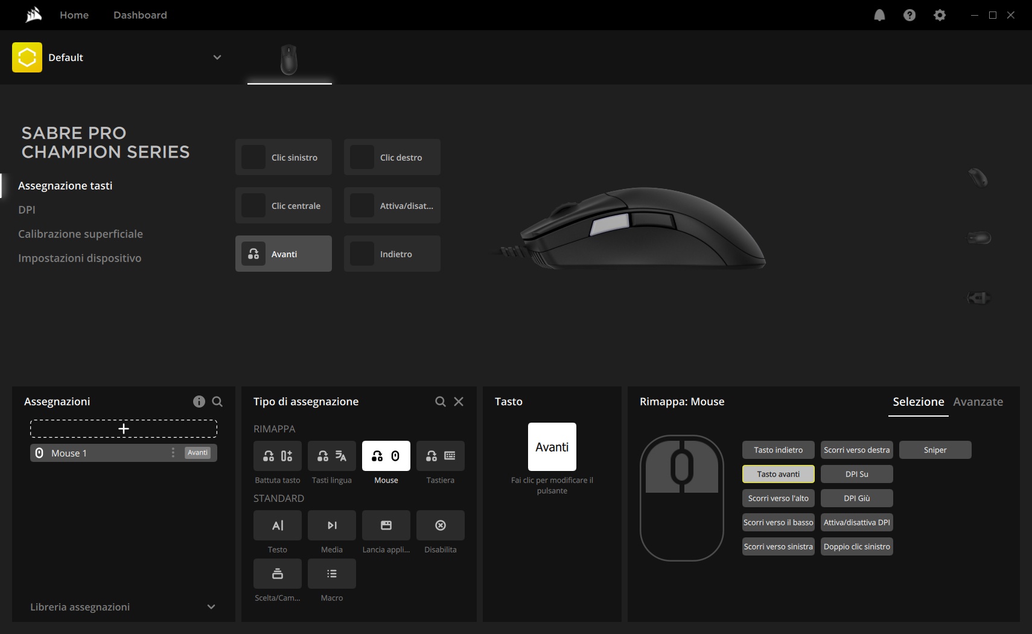Select the Attiva/disat... button tile
Image resolution: width=1032 pixels, height=634 pixels.
pos(392,205)
